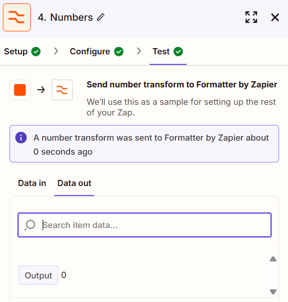Click the scroll up arrow
Viewport: 288px width, 302px height.
(x=273, y=259)
